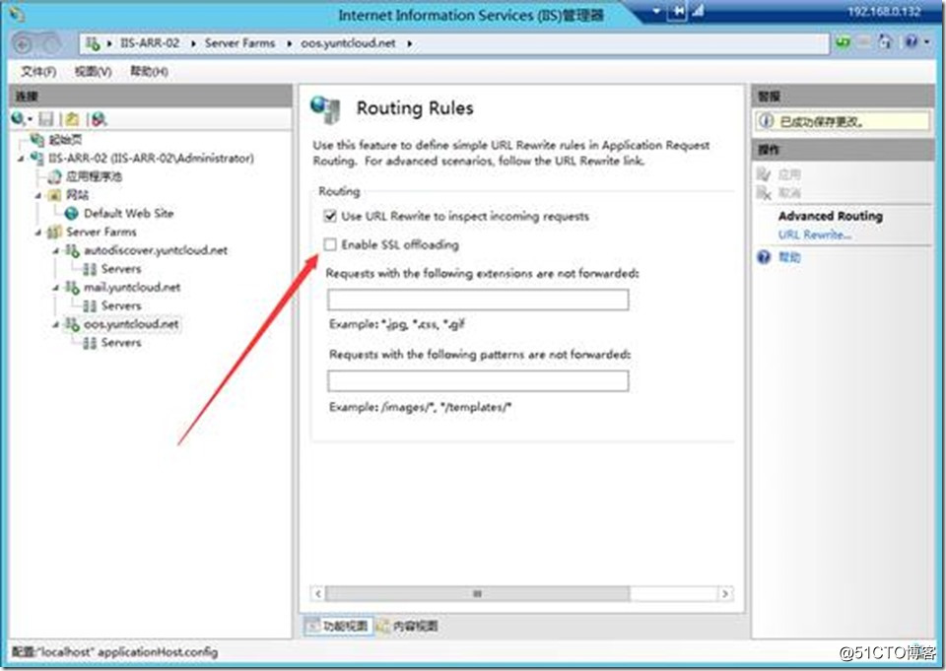Click Server Farms in the address breadcrumb
Viewport: 946px width, 671px height.
coord(239,42)
